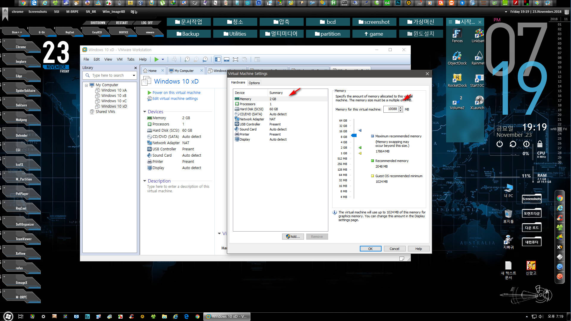
Task: Open the XLaunch desktop icon
Action: 478,103
